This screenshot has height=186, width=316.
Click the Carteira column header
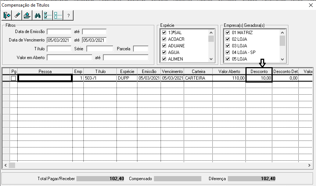(198, 72)
